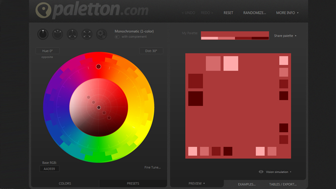
Task: Click the small light pink swatch at preview bottom left
Action: coord(193,151)
